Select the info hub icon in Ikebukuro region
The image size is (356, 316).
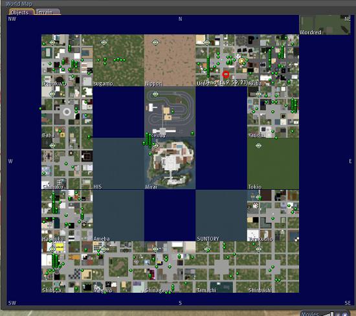52,43
